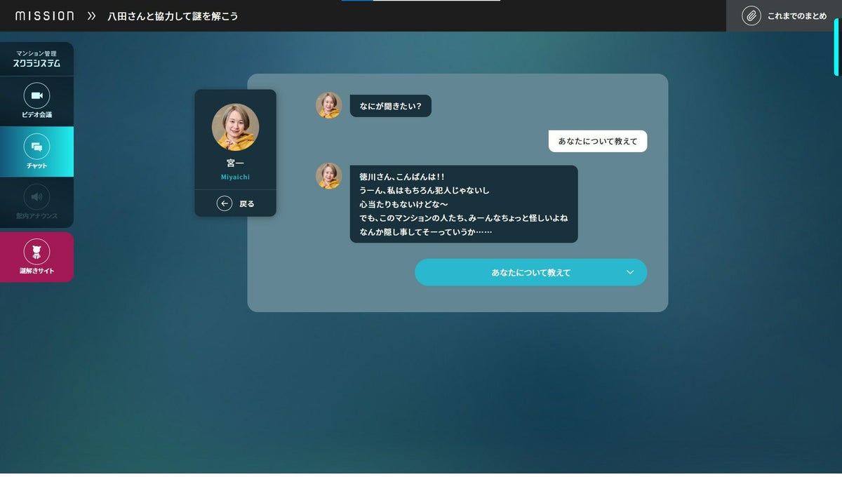The image size is (842, 477).
Task: Click Miyaichi's large profile photo
Action: (235, 128)
